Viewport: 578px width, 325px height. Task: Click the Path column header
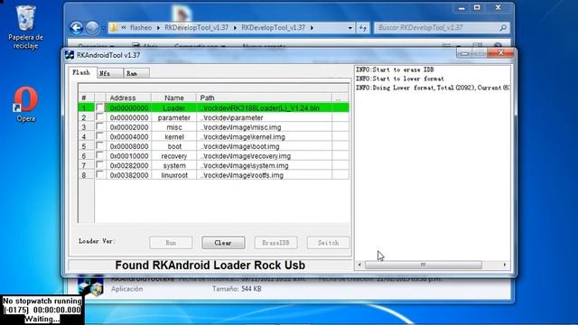[x=264, y=97]
